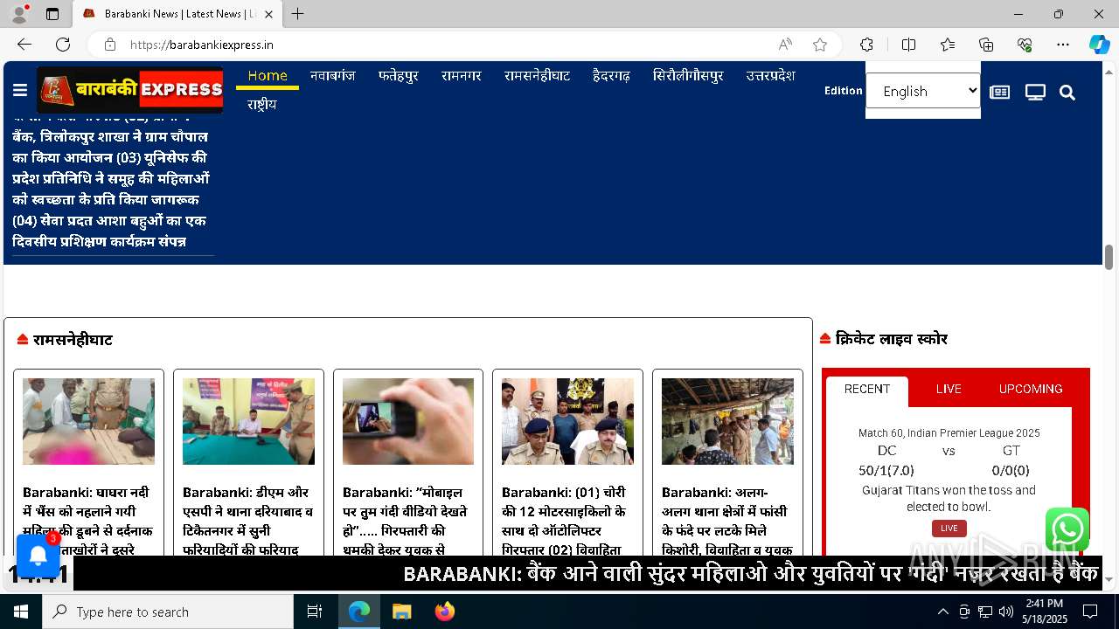The image size is (1119, 629).
Task: Open a new browser tab
Action: point(298,14)
